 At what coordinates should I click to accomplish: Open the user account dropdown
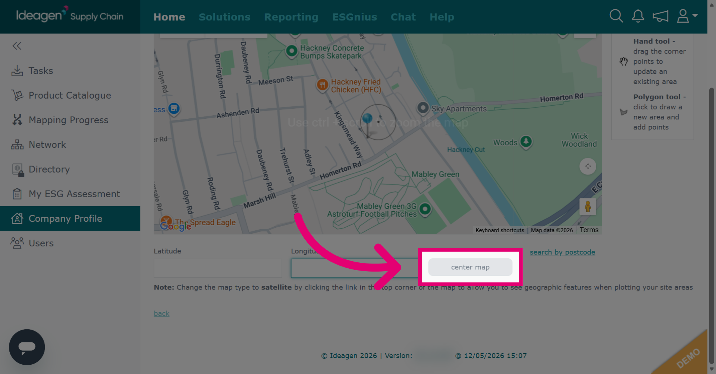pos(687,16)
